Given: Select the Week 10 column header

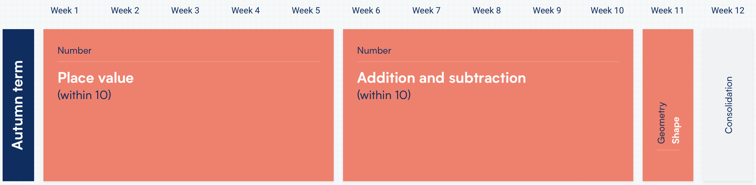Looking at the screenshot, I should click(607, 11).
